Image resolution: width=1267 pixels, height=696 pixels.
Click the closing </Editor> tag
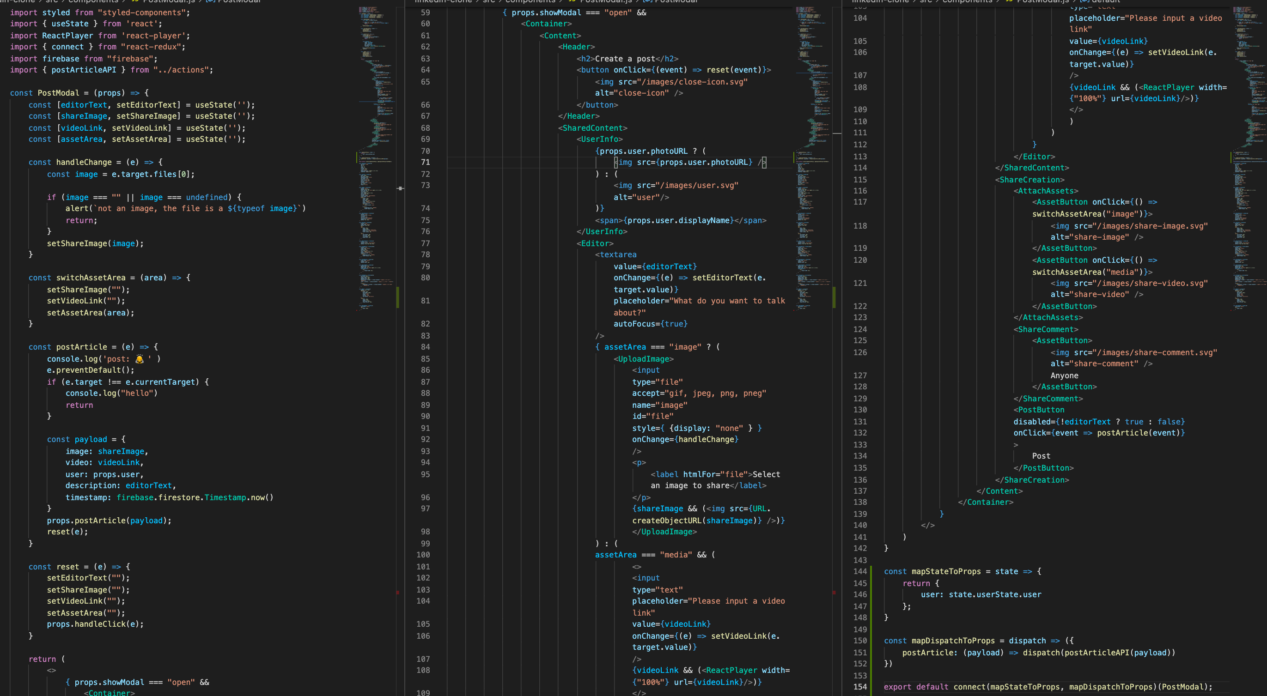tap(1035, 157)
